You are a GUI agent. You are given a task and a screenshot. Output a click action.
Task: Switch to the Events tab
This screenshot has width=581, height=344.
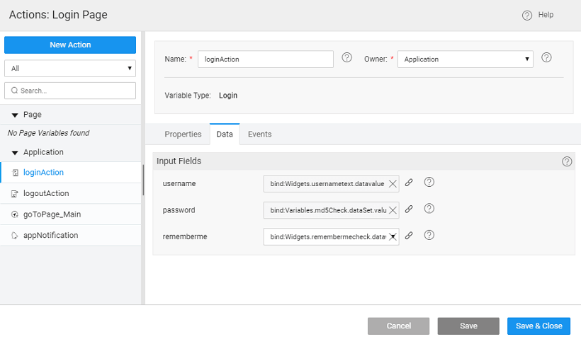click(x=259, y=134)
